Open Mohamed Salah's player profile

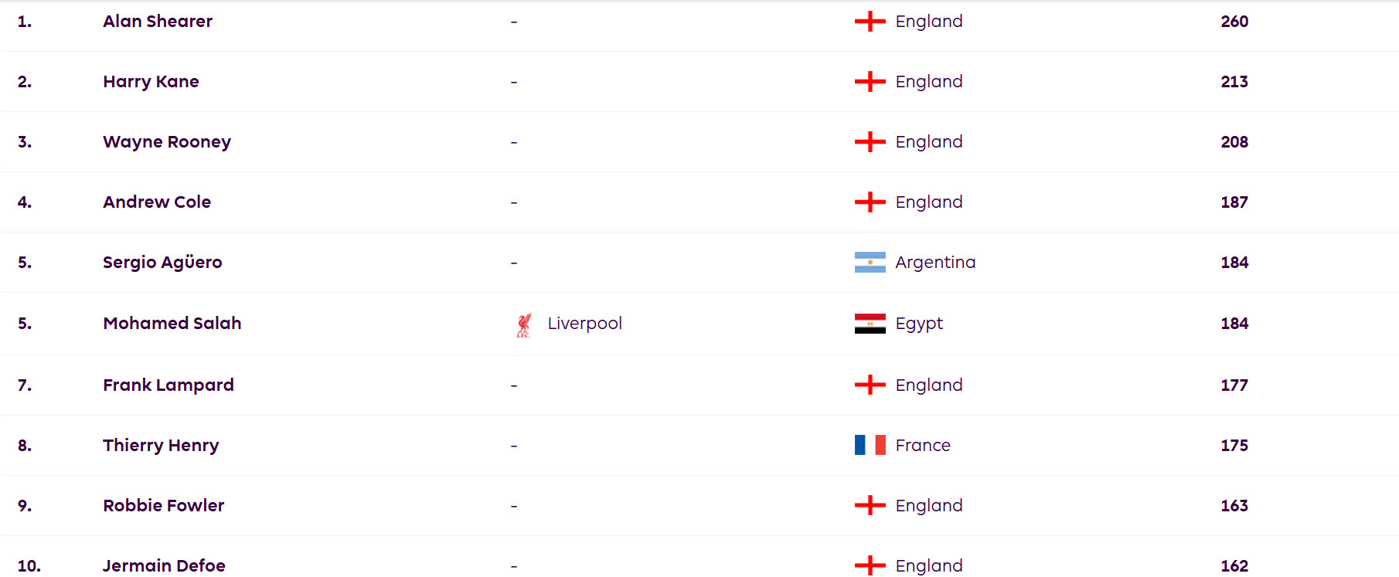pos(172,324)
